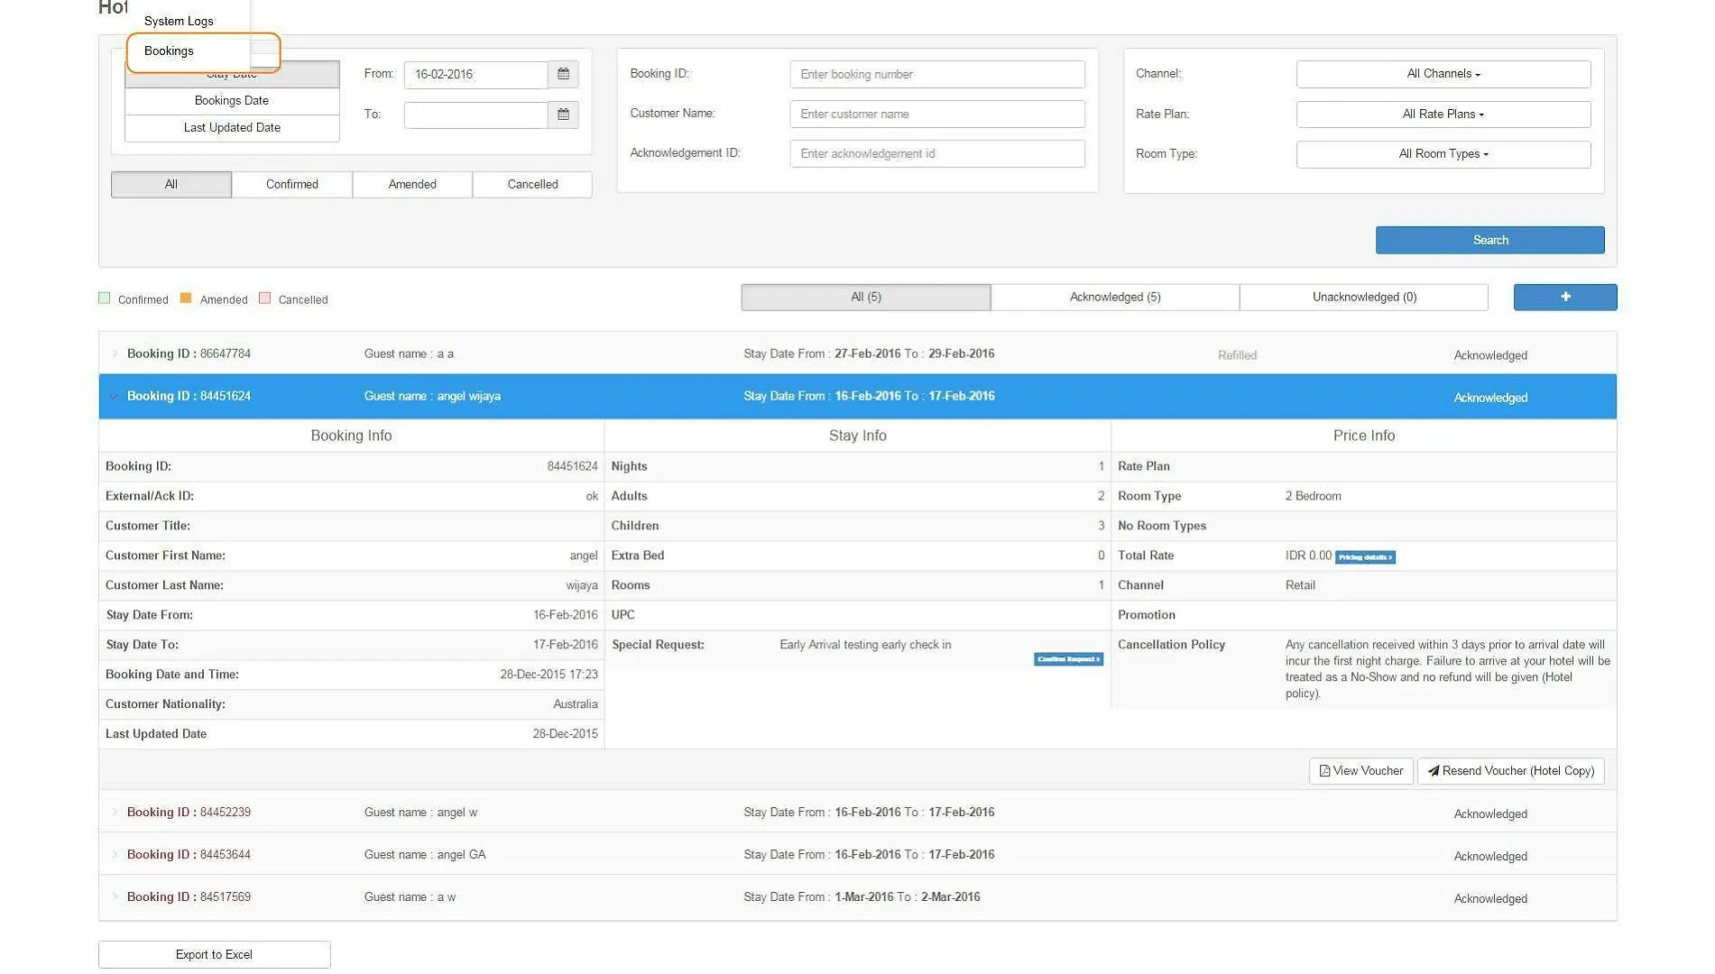Click booking date value 28-Dec-2015 17:23
1715x974 pixels.
coord(549,674)
